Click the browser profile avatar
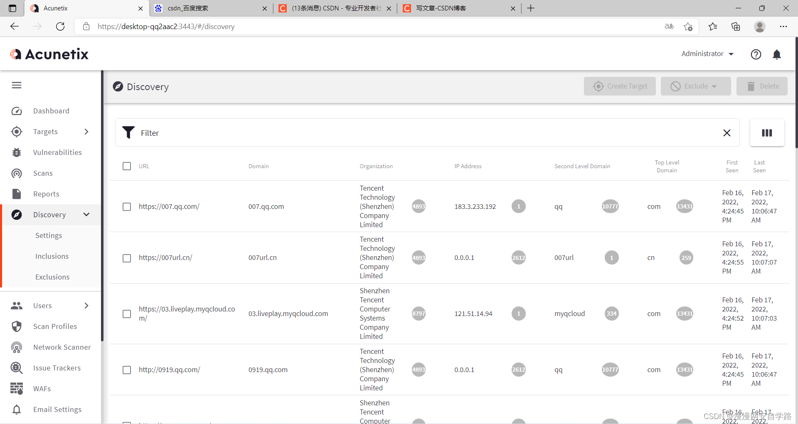 coord(760,27)
